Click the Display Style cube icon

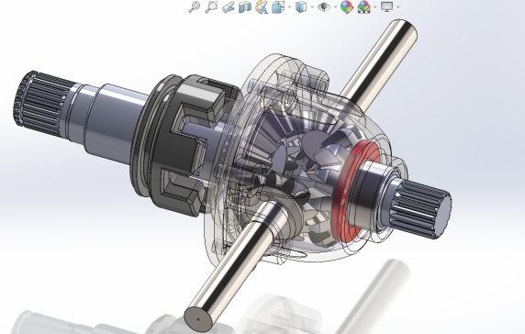tap(301, 7)
